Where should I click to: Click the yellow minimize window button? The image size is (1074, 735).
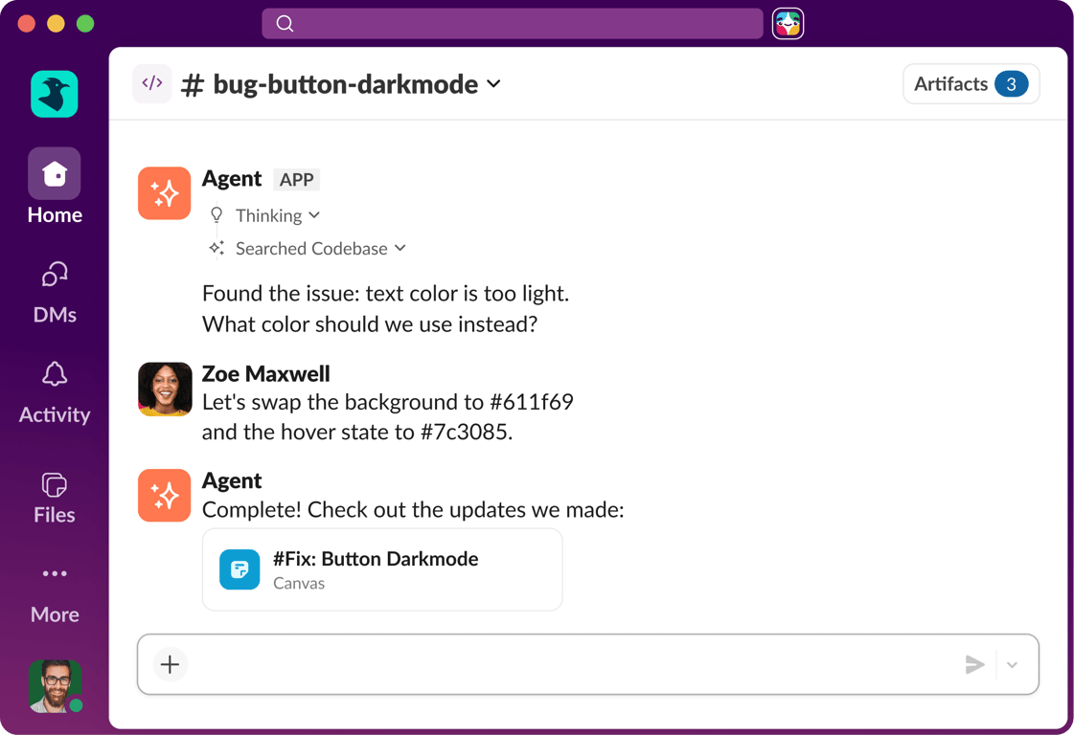point(56,24)
